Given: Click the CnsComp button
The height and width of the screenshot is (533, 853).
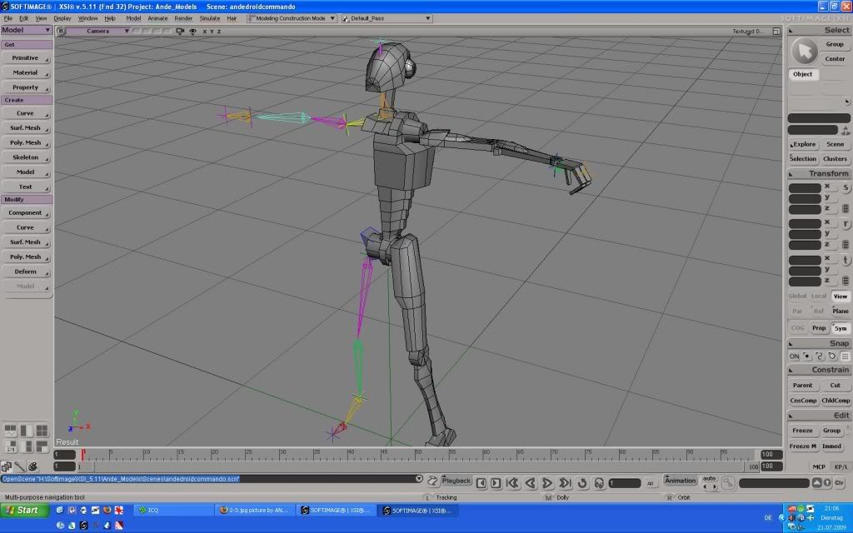Looking at the screenshot, I should tap(803, 401).
